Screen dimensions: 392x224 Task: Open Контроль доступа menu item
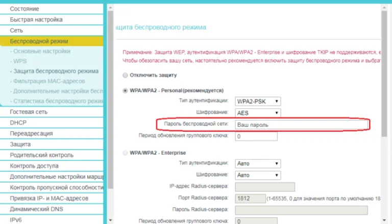click(x=52, y=166)
